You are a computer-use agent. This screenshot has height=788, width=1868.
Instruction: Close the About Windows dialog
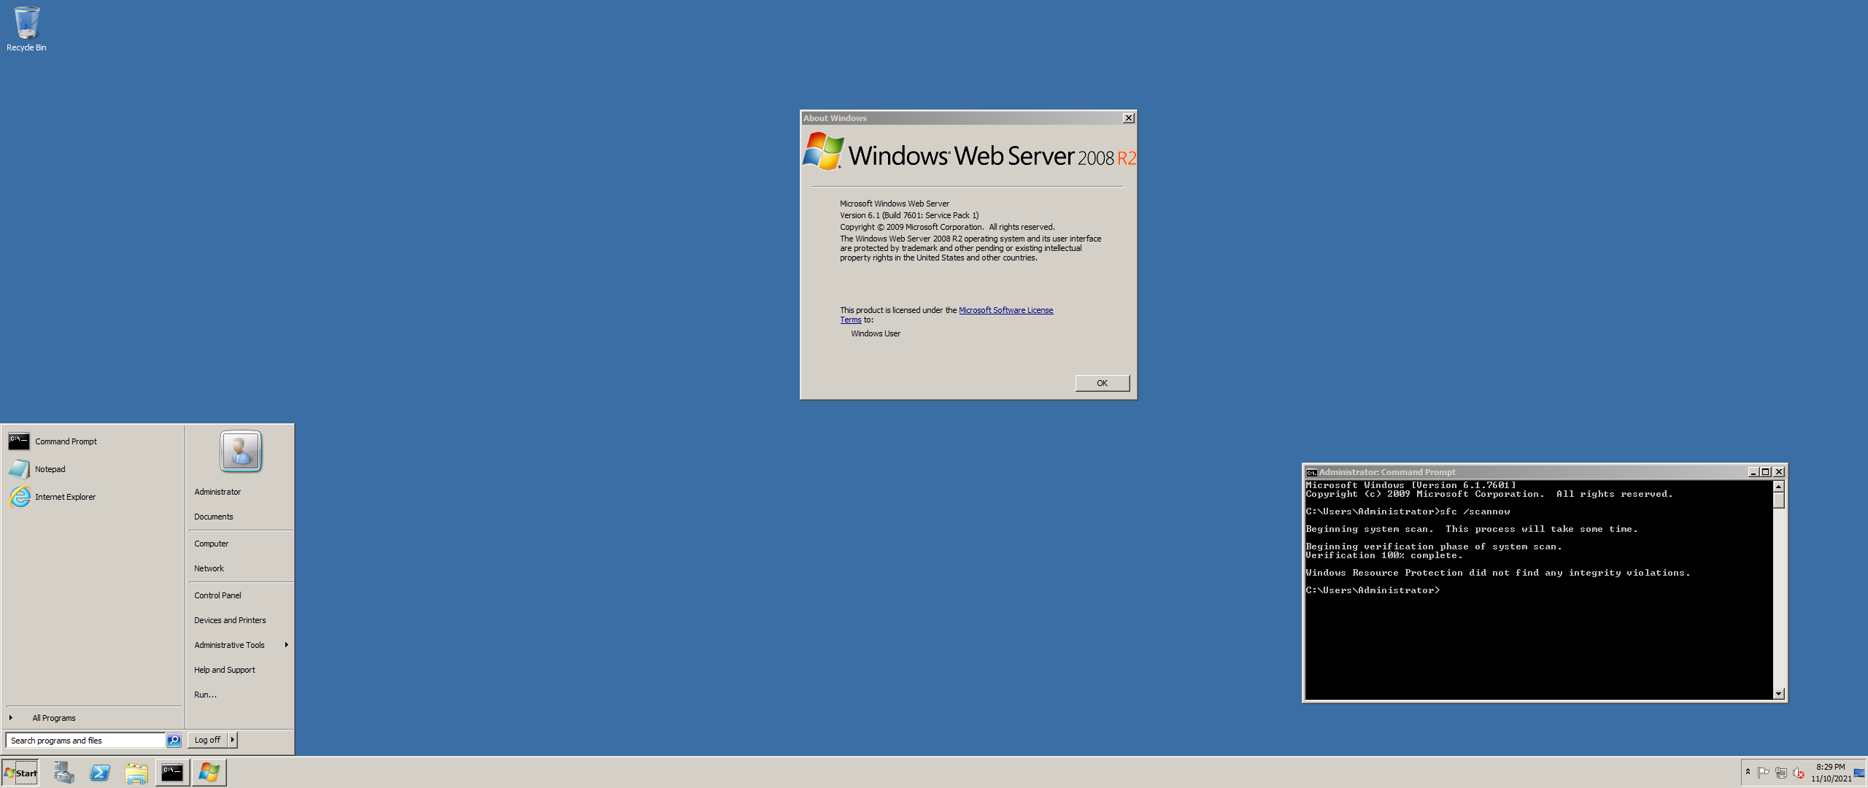1128,118
